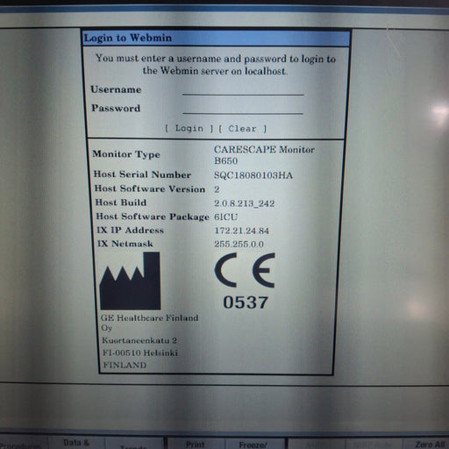Click the IX Netmask label
This screenshot has height=449, width=449.
click(125, 244)
